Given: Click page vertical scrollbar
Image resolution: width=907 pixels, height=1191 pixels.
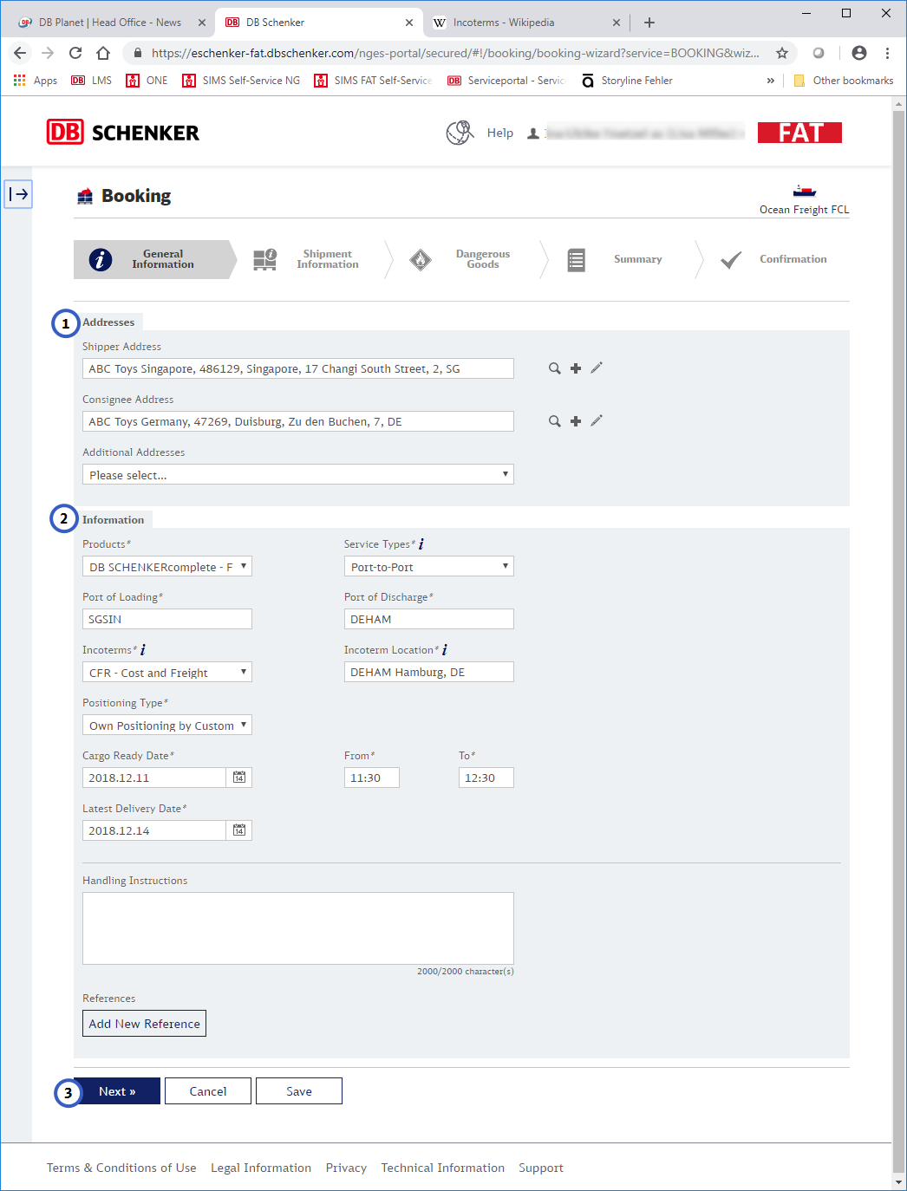Looking at the screenshot, I should (898, 641).
